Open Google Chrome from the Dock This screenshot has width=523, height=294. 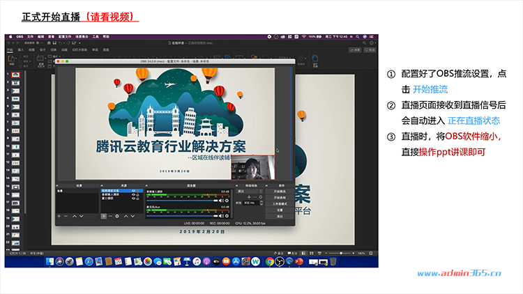pyautogui.click(x=269, y=262)
